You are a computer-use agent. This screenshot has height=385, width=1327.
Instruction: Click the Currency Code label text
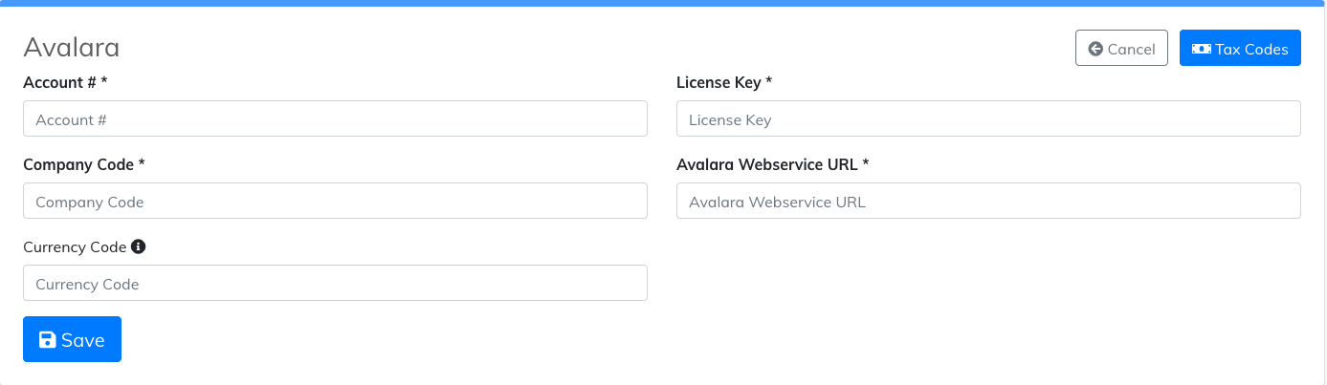75,247
